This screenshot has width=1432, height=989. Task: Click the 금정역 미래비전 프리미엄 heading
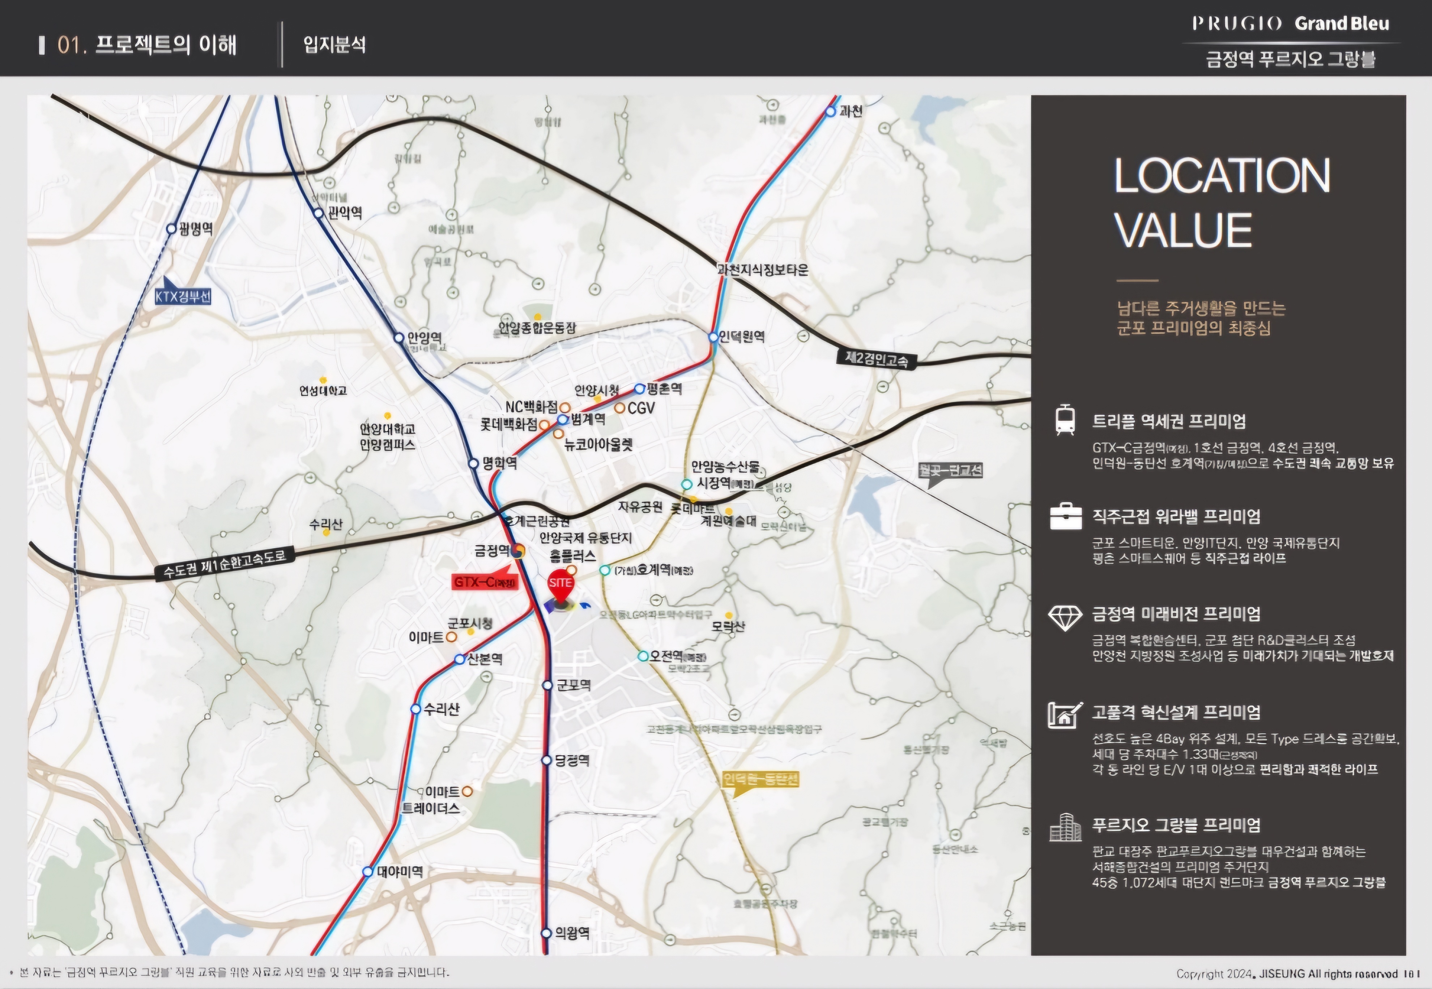point(1176,613)
